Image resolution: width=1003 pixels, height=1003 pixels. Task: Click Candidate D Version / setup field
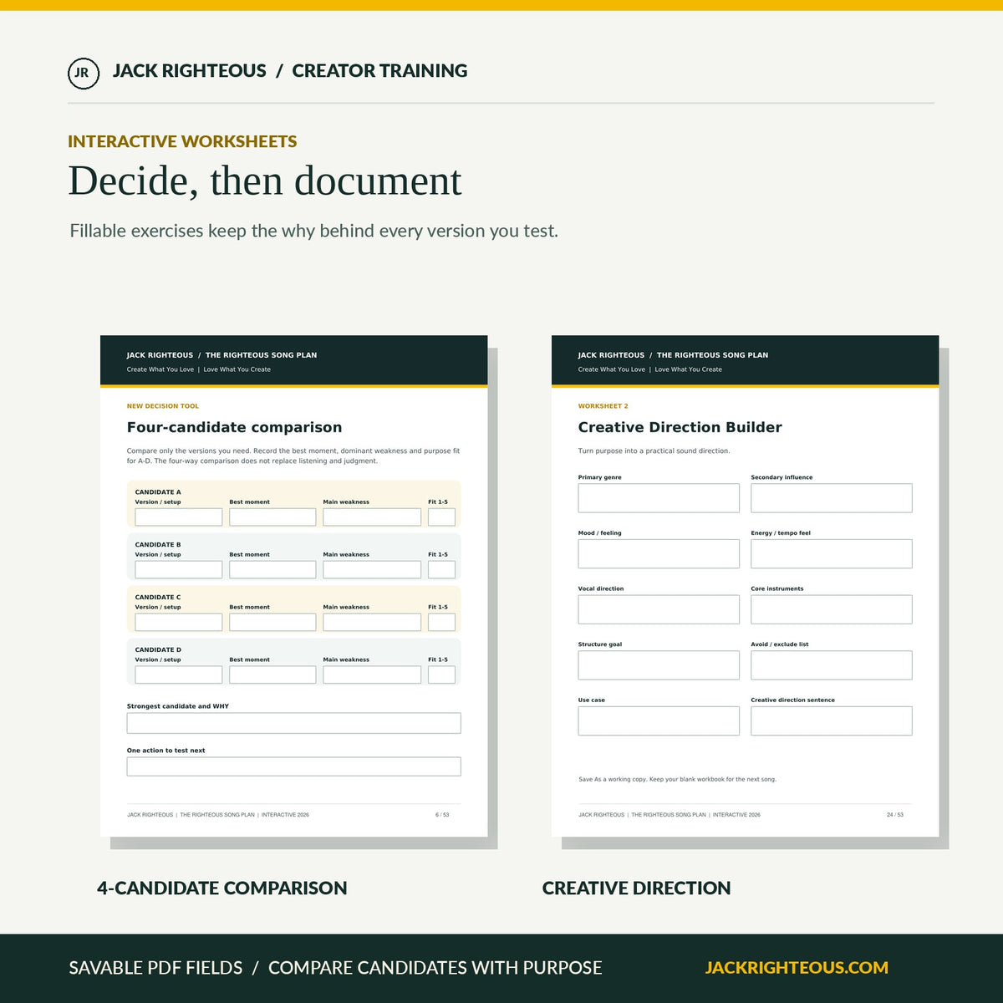[x=178, y=675]
